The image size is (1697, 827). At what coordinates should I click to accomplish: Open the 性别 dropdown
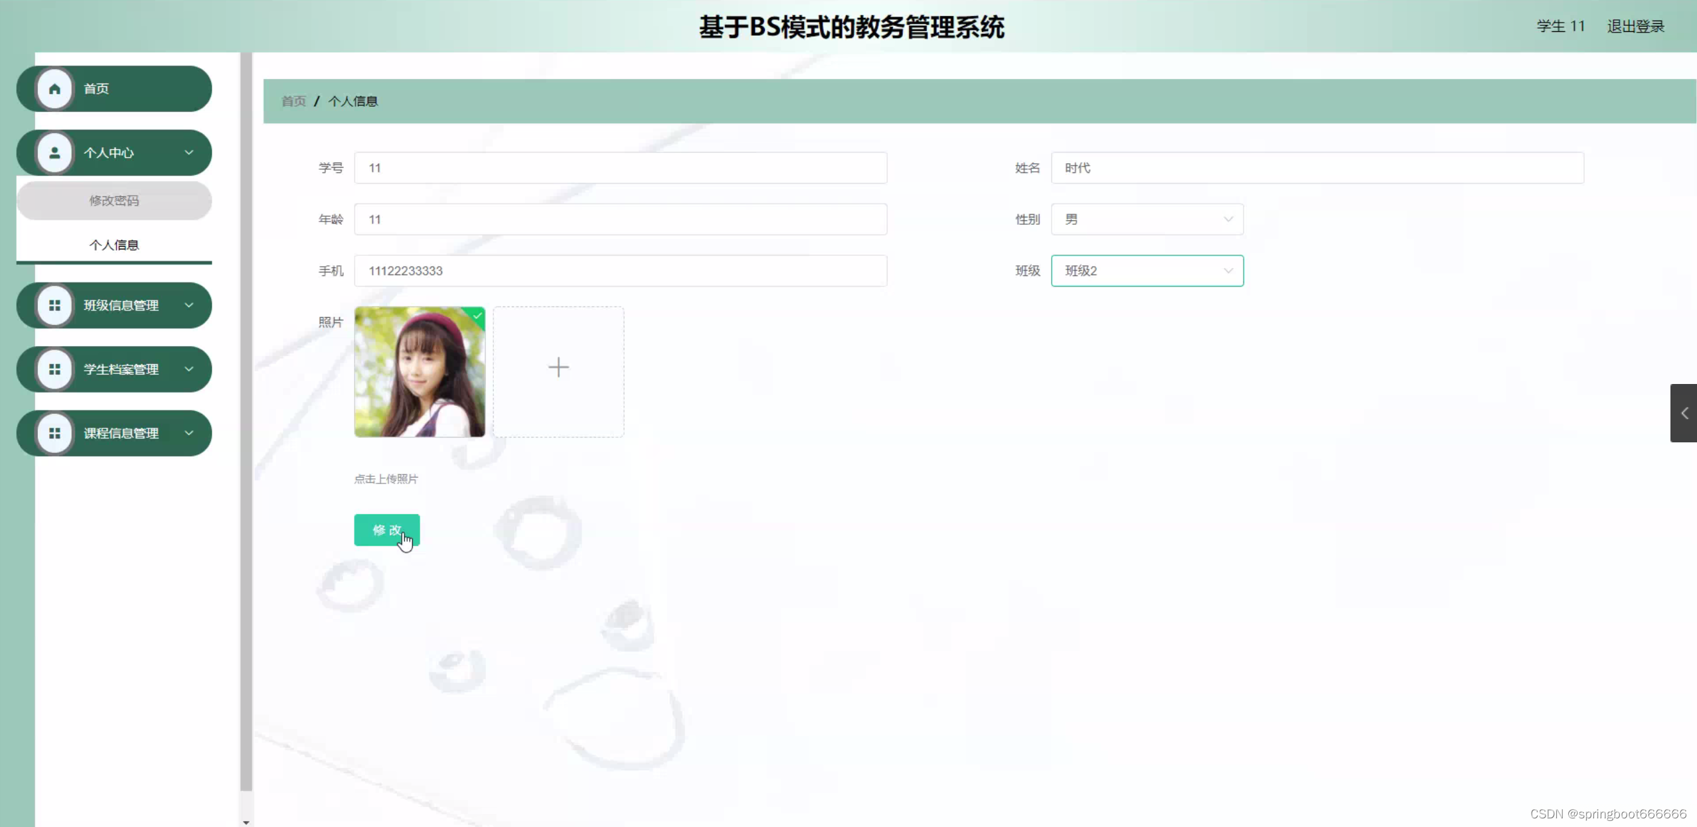1147,220
